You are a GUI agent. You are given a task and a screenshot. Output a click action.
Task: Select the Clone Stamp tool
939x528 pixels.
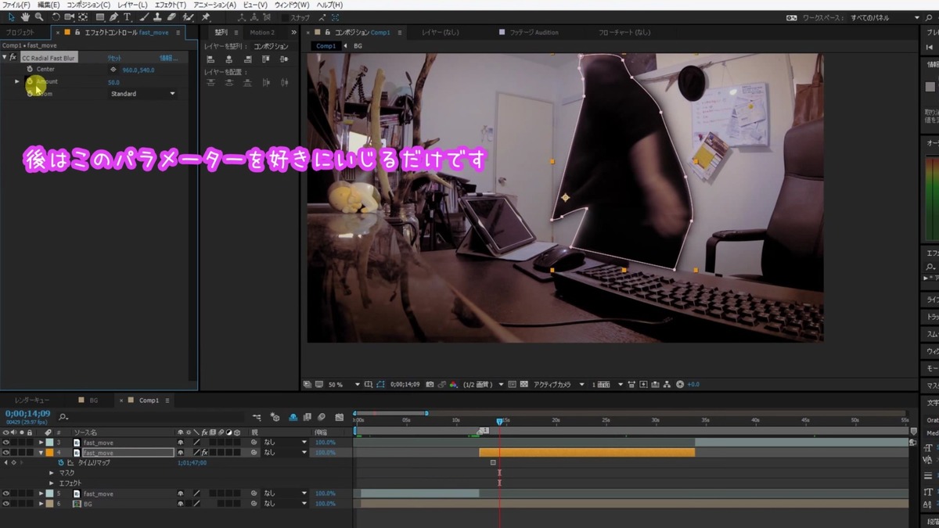coord(156,16)
